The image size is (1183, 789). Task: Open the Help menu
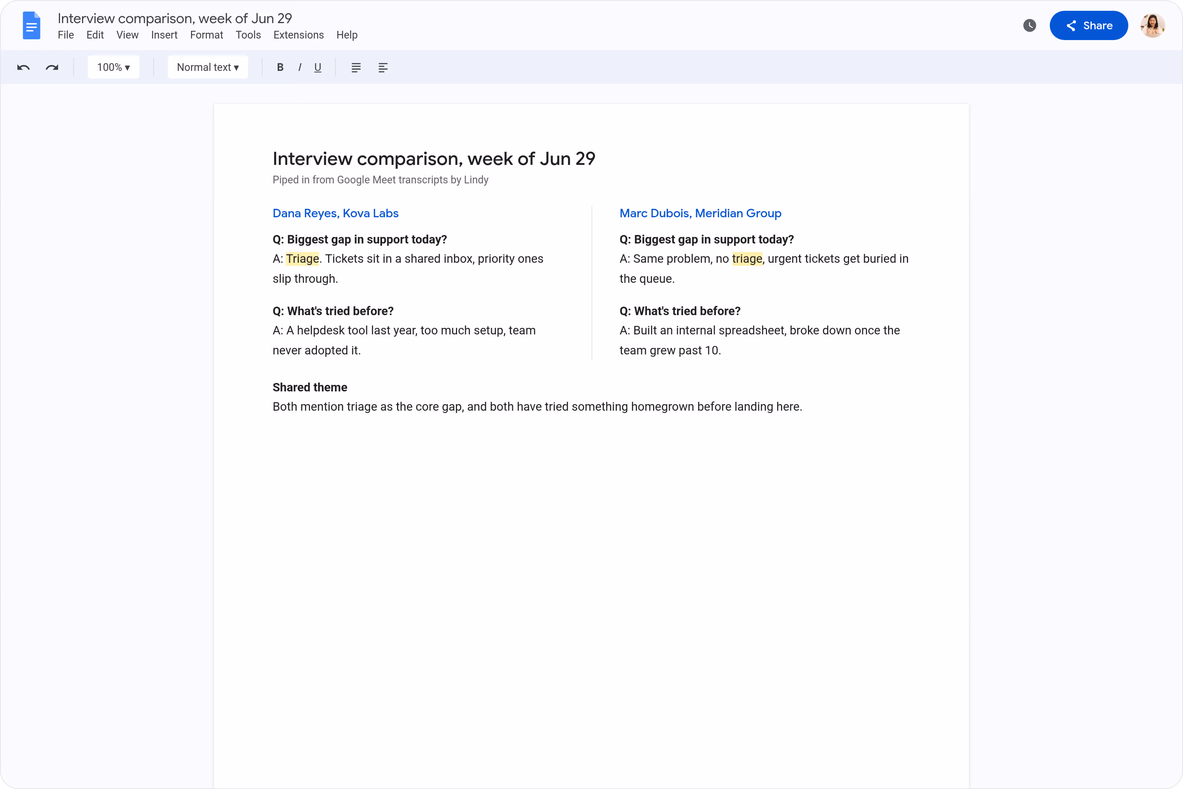(x=347, y=35)
